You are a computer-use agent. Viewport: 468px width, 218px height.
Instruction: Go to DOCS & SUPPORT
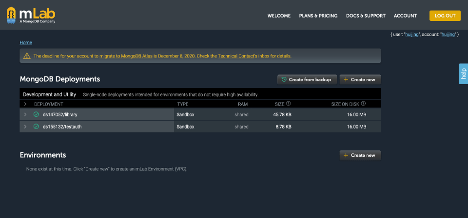(x=366, y=16)
